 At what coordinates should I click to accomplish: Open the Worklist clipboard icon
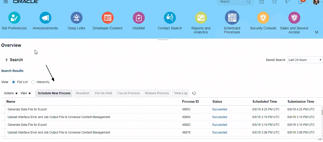coord(139,17)
